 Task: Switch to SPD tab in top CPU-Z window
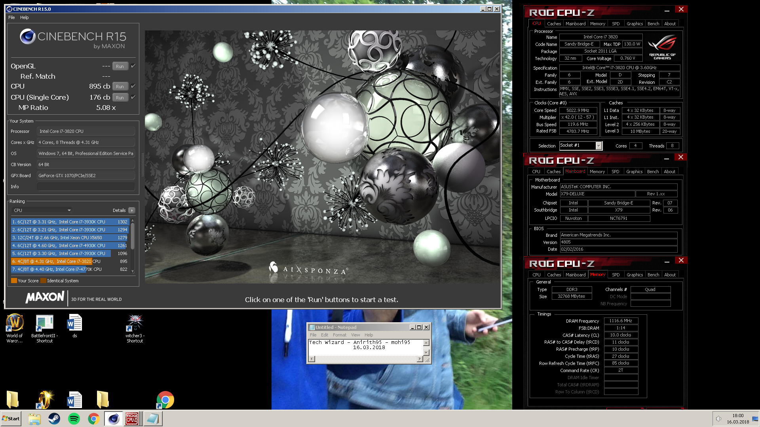click(616, 24)
